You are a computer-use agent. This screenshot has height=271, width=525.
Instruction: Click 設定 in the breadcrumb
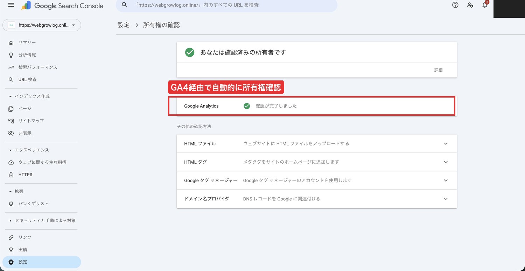point(124,25)
